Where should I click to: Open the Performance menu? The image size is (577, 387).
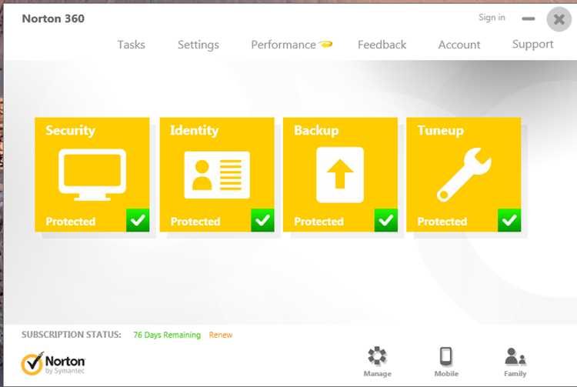[283, 45]
